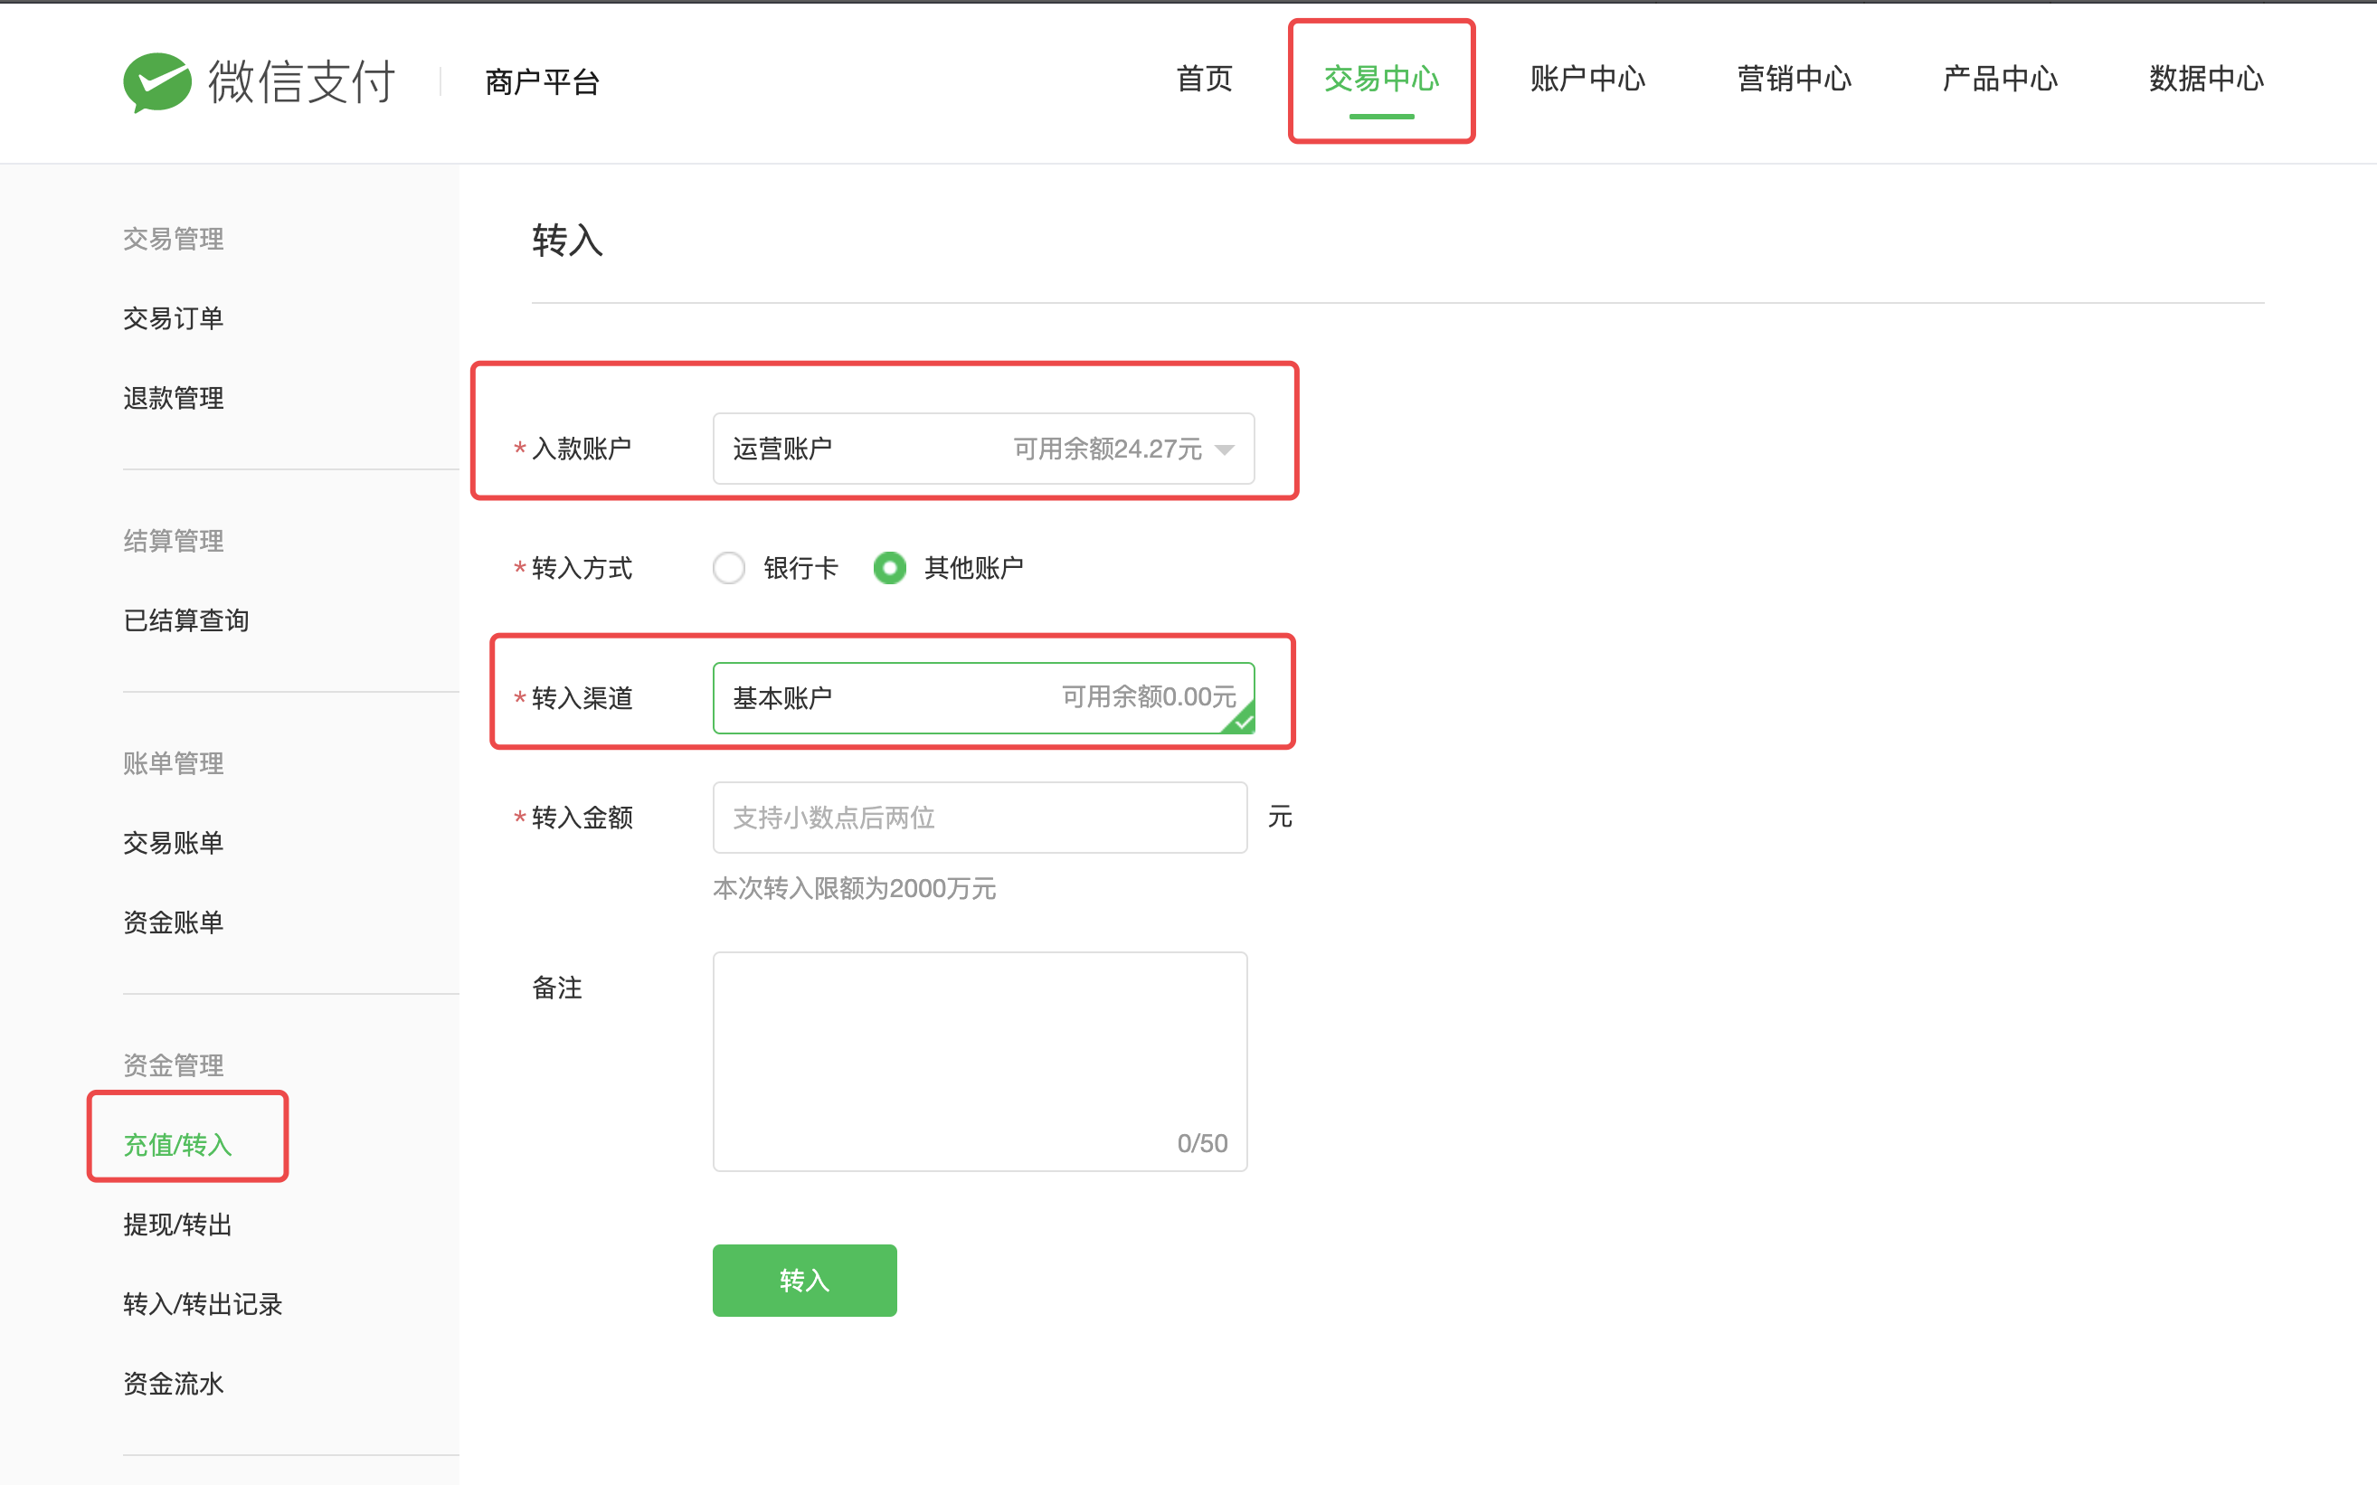Go to the 营销中心 tab
The width and height of the screenshot is (2377, 1485).
[1794, 79]
